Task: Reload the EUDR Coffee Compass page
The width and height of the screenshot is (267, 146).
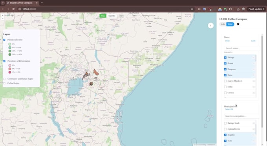Action: coord(13,9)
